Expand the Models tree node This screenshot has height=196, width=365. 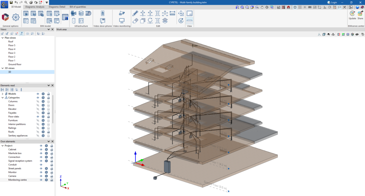[2, 94]
